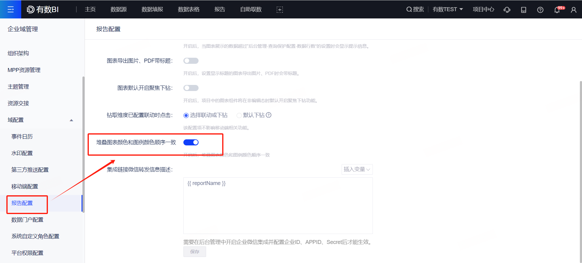Click the 搜索 magnifier icon
582x263 pixels.
point(409,9)
